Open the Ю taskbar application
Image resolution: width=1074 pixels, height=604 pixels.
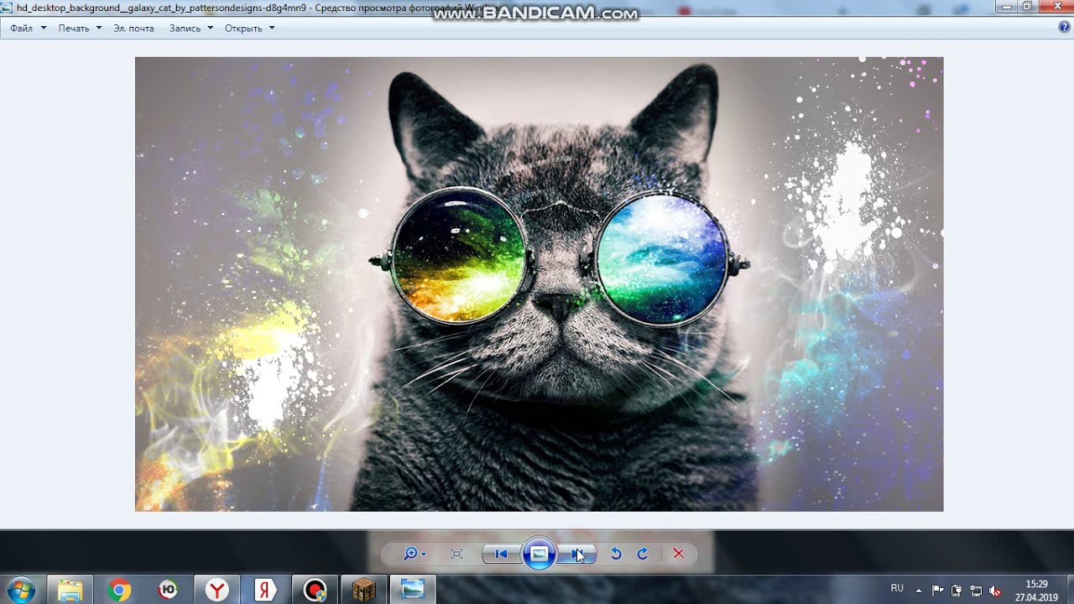click(x=168, y=590)
